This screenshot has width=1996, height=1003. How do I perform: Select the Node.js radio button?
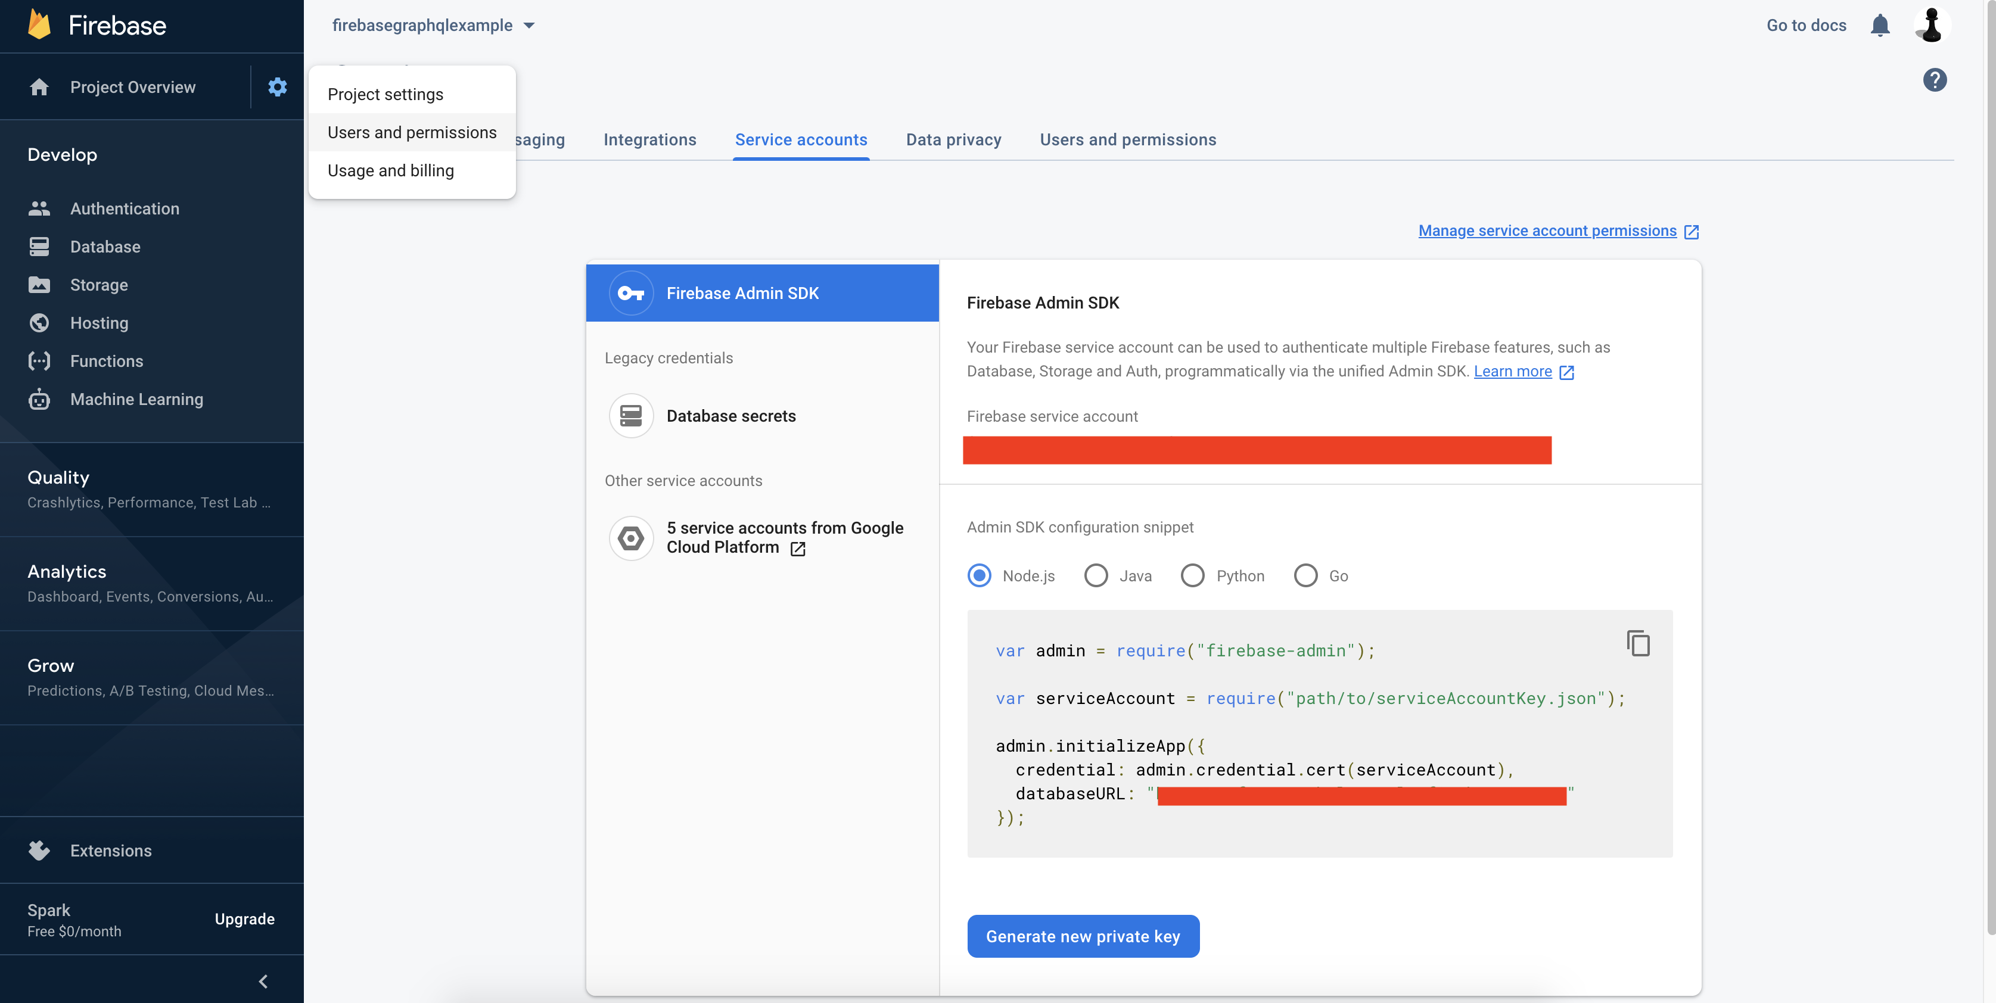tap(980, 575)
